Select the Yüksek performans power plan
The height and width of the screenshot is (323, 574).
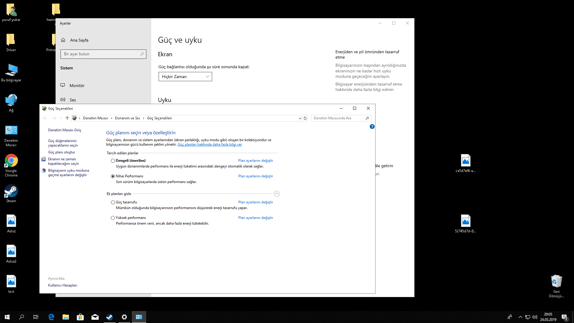click(x=113, y=218)
